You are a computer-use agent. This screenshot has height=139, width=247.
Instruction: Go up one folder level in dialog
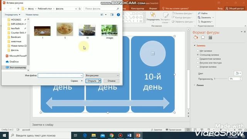pyautogui.click(x=18, y=8)
